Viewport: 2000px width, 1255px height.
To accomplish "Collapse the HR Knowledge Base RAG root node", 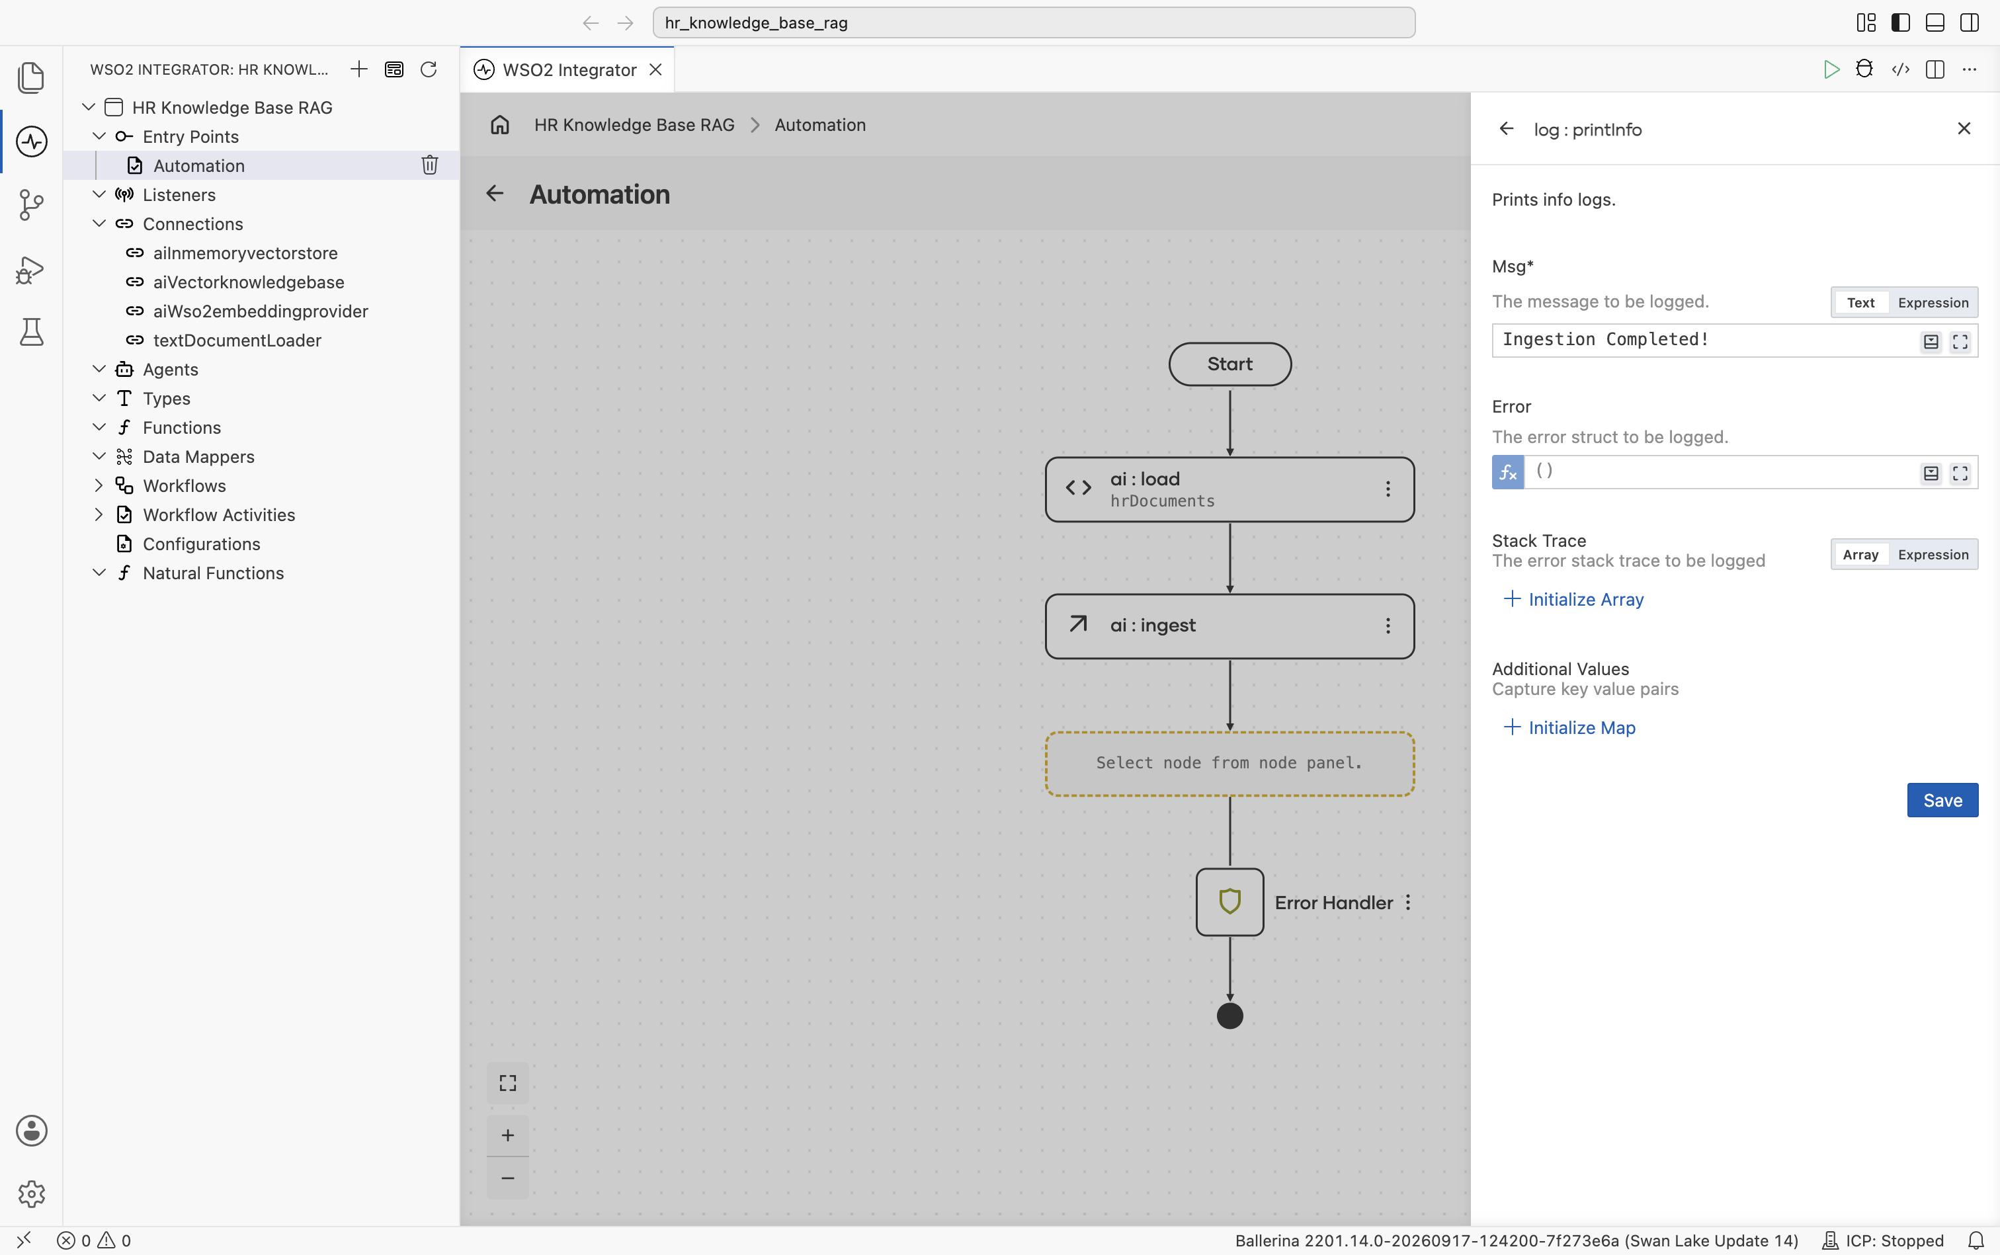I will (89, 107).
